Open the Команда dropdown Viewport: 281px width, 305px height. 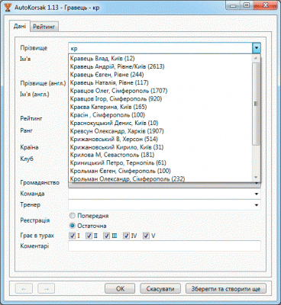tap(257, 194)
